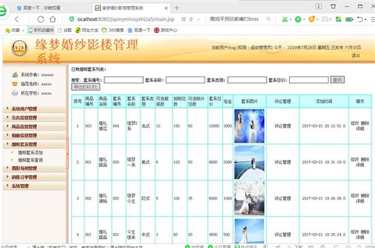Click the browser back arrow
Viewport: 375px width, 248px height.
[x=17, y=19]
